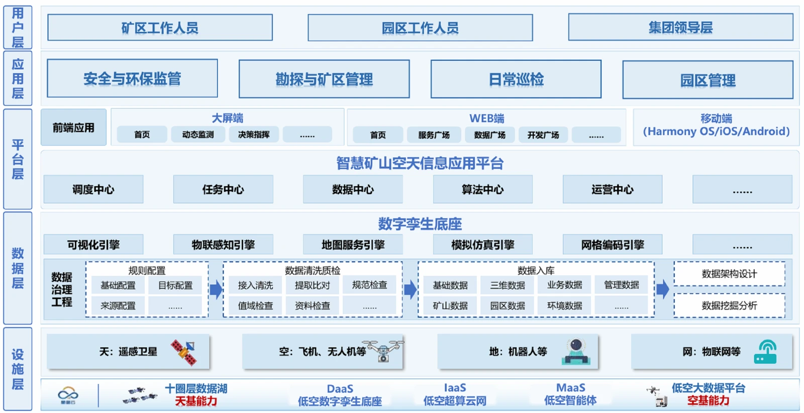Open the 安全与环保监管 application
This screenshot has width=804, height=413.
(132, 78)
